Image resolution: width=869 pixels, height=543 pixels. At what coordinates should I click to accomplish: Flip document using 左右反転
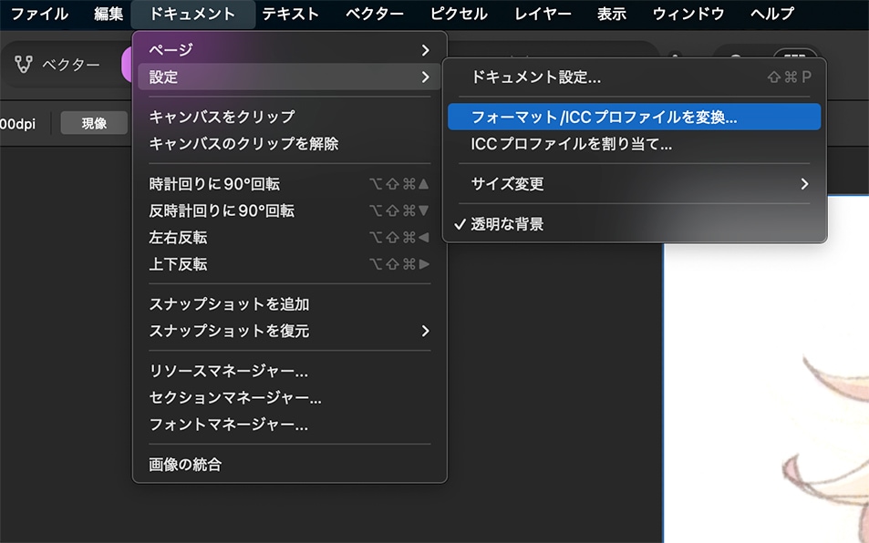178,238
